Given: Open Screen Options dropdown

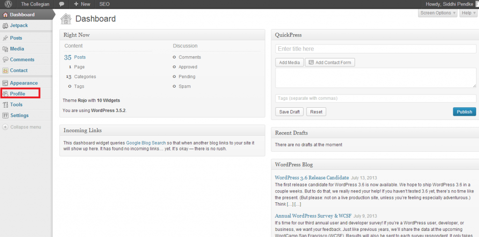Looking at the screenshot, I should tap(437, 13).
